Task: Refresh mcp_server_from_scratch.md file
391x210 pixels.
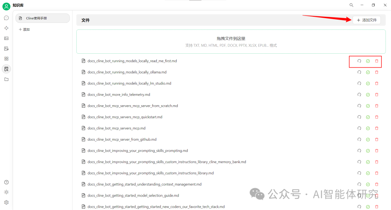Action: [x=360, y=106]
